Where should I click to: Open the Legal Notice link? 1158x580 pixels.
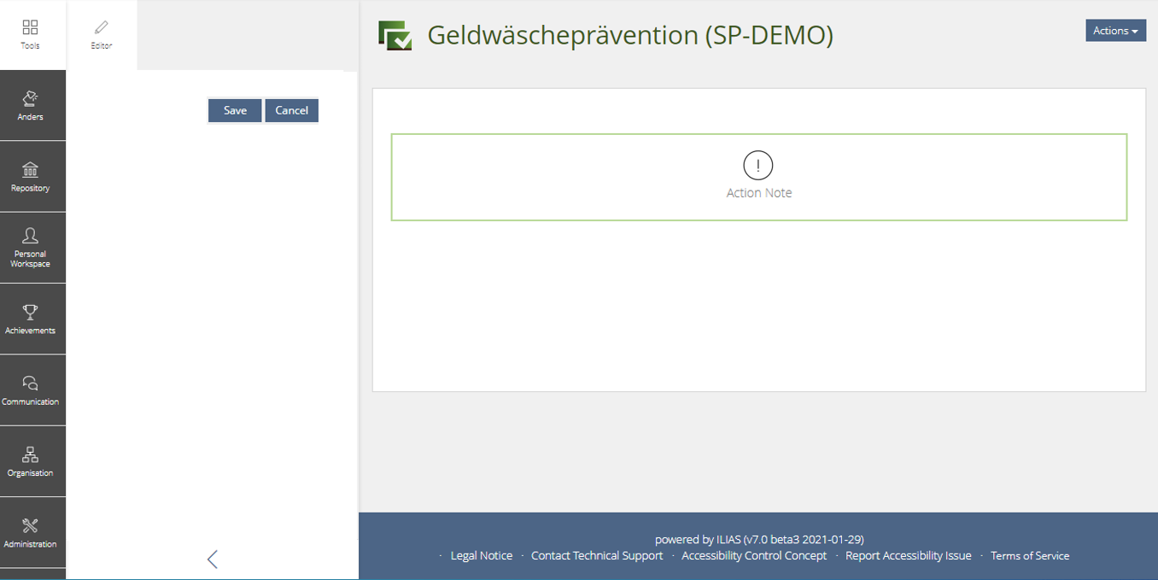coord(482,555)
